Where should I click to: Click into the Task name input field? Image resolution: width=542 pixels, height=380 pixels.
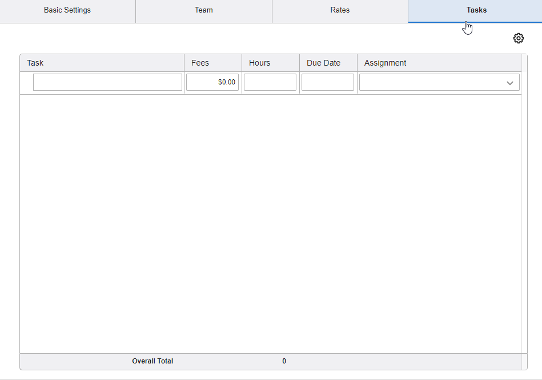[107, 82]
